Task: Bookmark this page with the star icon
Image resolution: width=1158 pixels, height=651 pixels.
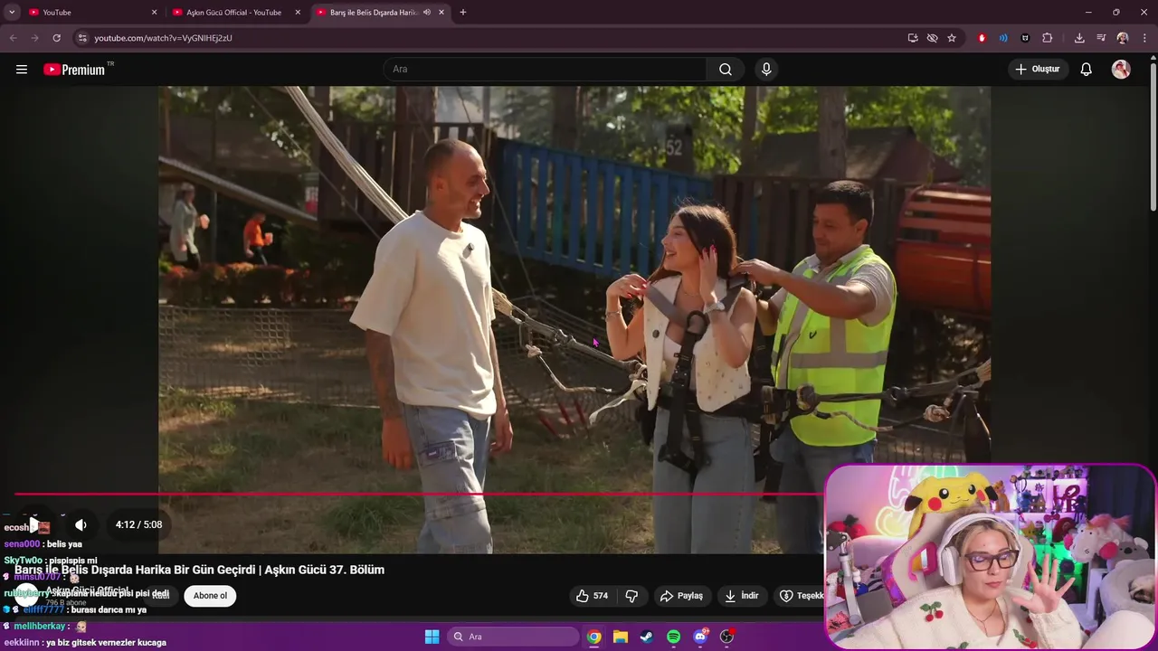Action: tap(952, 38)
